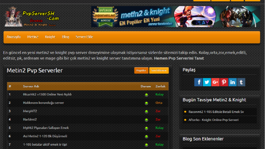The height and width of the screenshot is (149, 265).
Task: Open Asi Metin2 1-120 Bk Düşürmeli
Action: pos(45,136)
